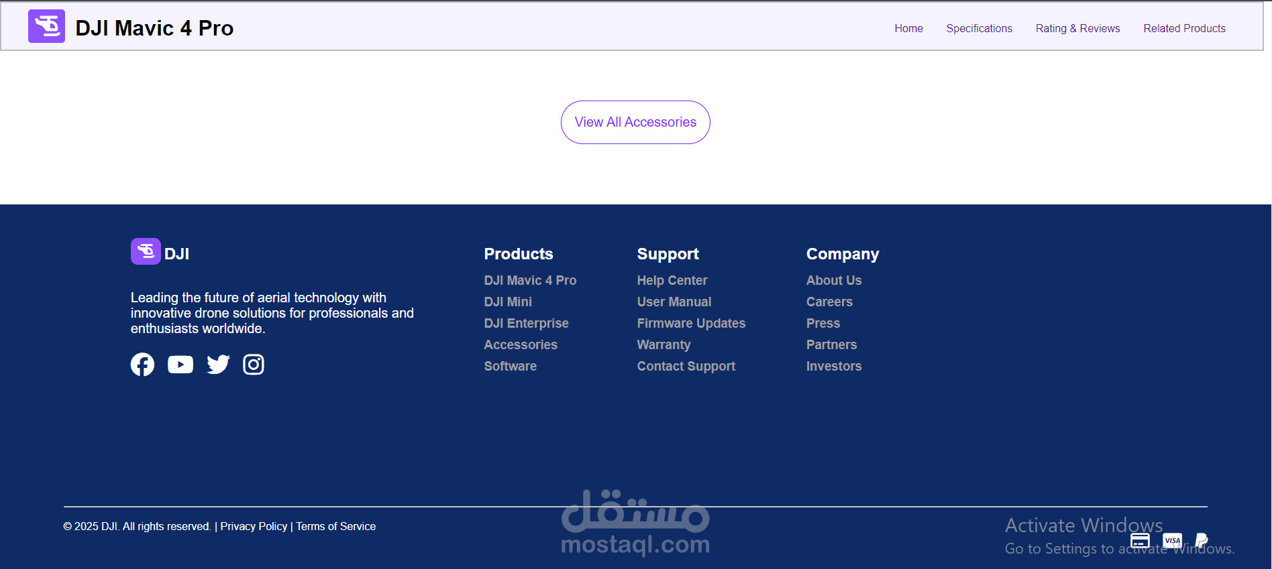Open the Contact Support link
1272x569 pixels.
(686, 366)
